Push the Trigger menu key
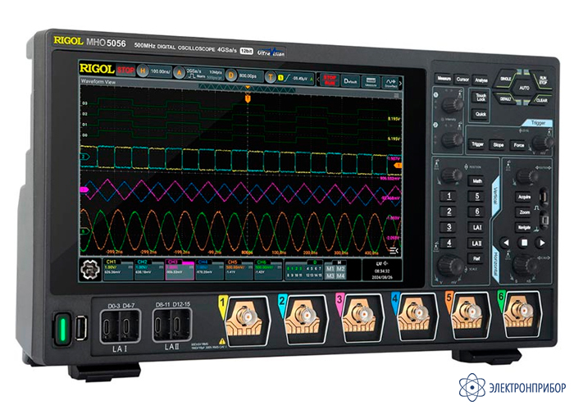 click(x=477, y=144)
